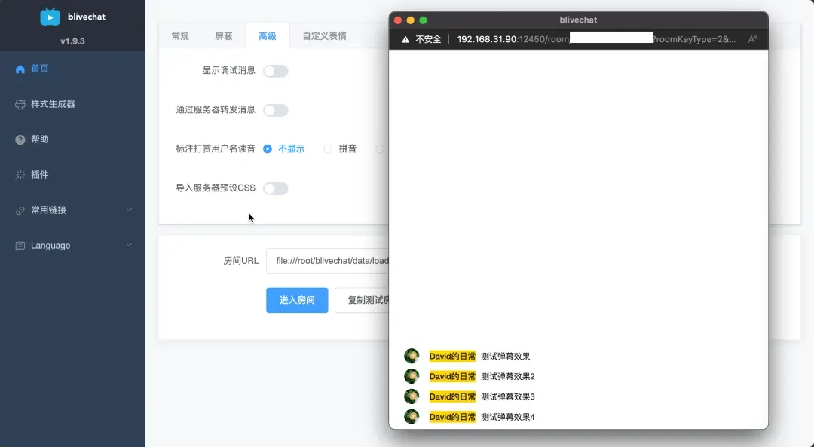Click the address bar URL in blivechat window
This screenshot has height=447, width=814.
(x=596, y=39)
